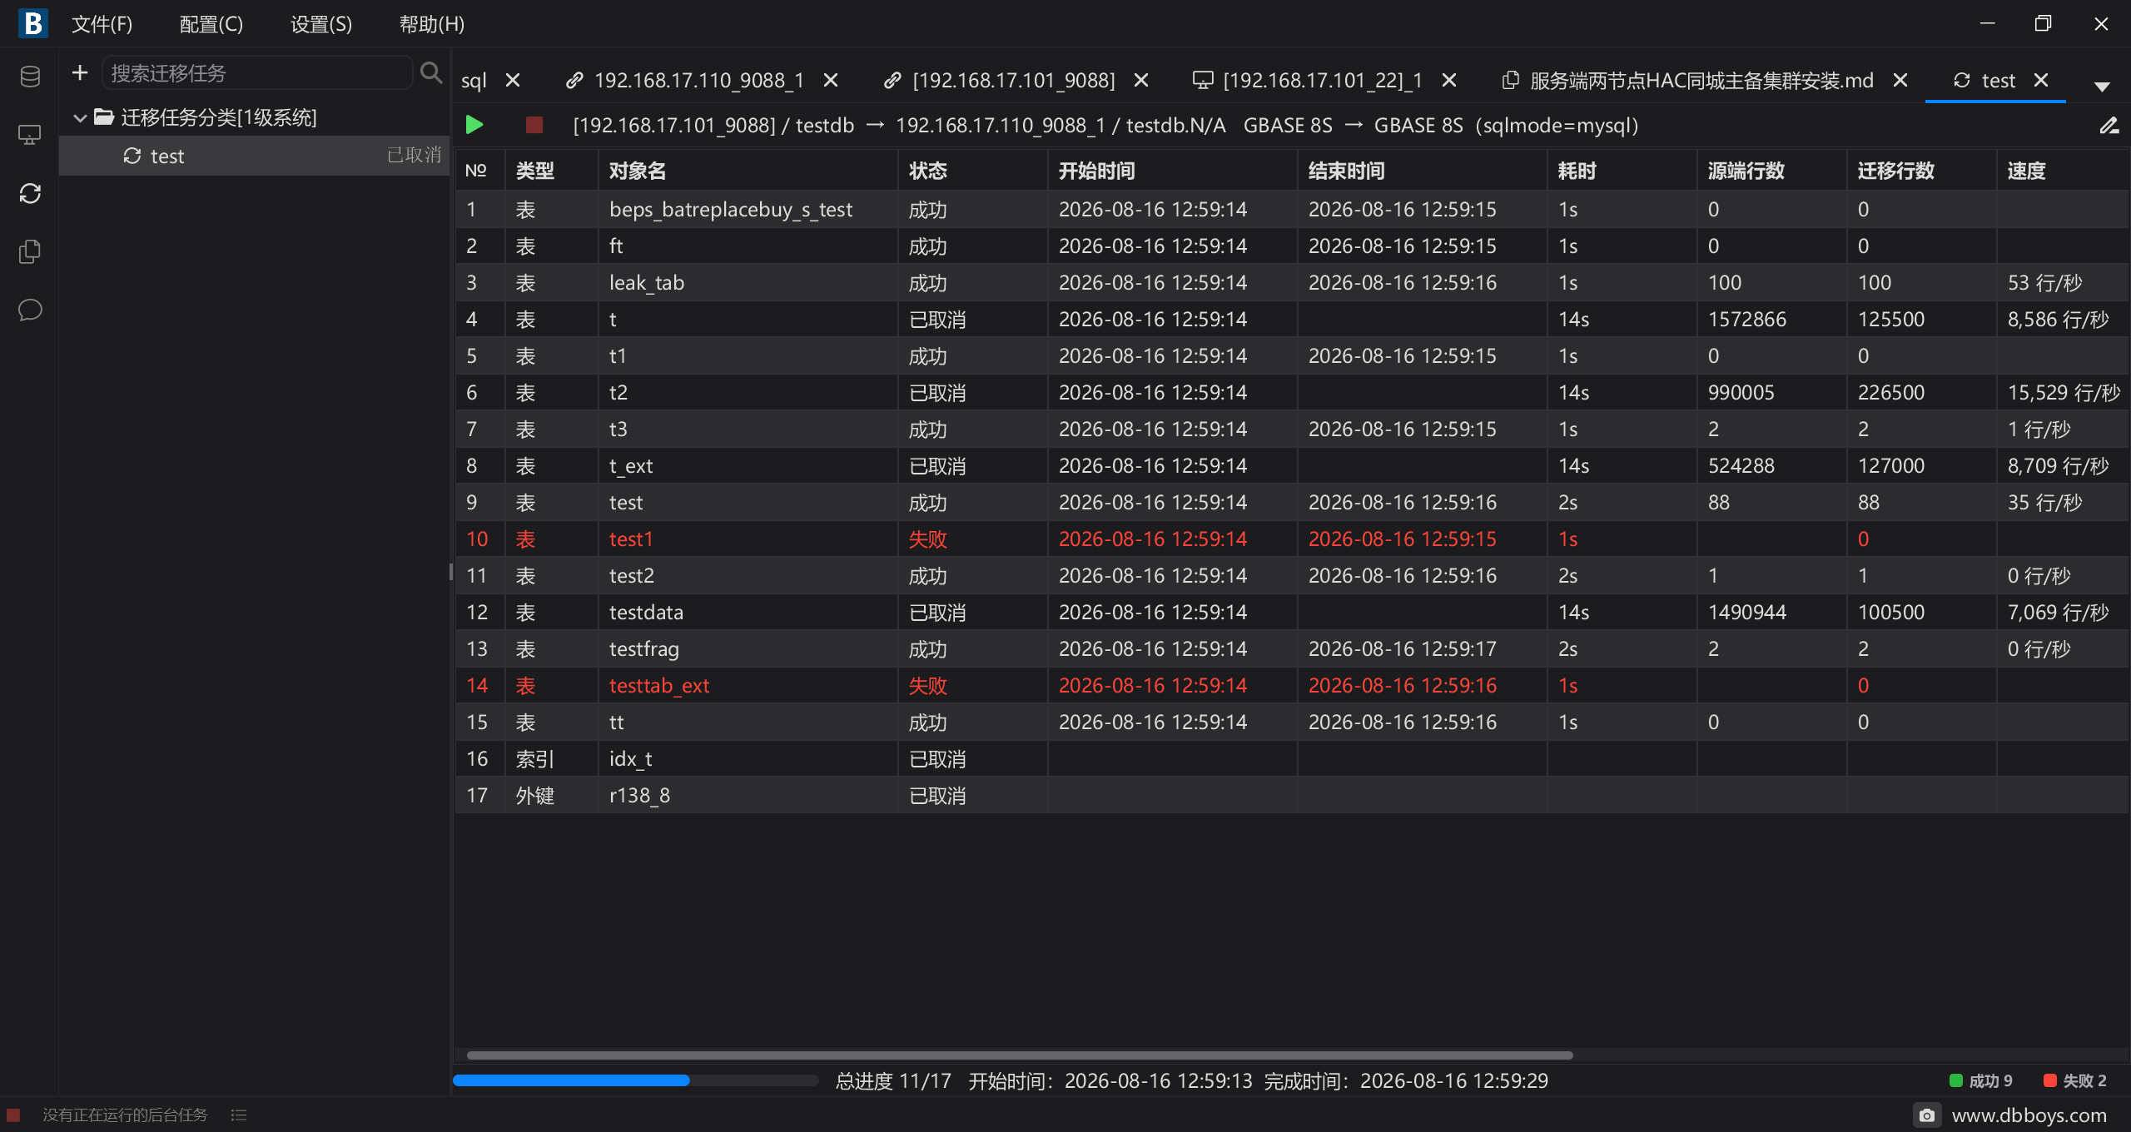Open the database connections sidebar icon
2131x1132 pixels.
click(x=30, y=77)
